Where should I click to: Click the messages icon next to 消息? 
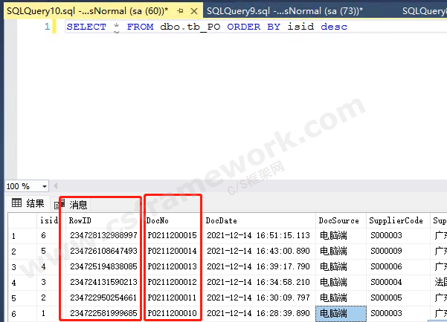[x=59, y=204]
